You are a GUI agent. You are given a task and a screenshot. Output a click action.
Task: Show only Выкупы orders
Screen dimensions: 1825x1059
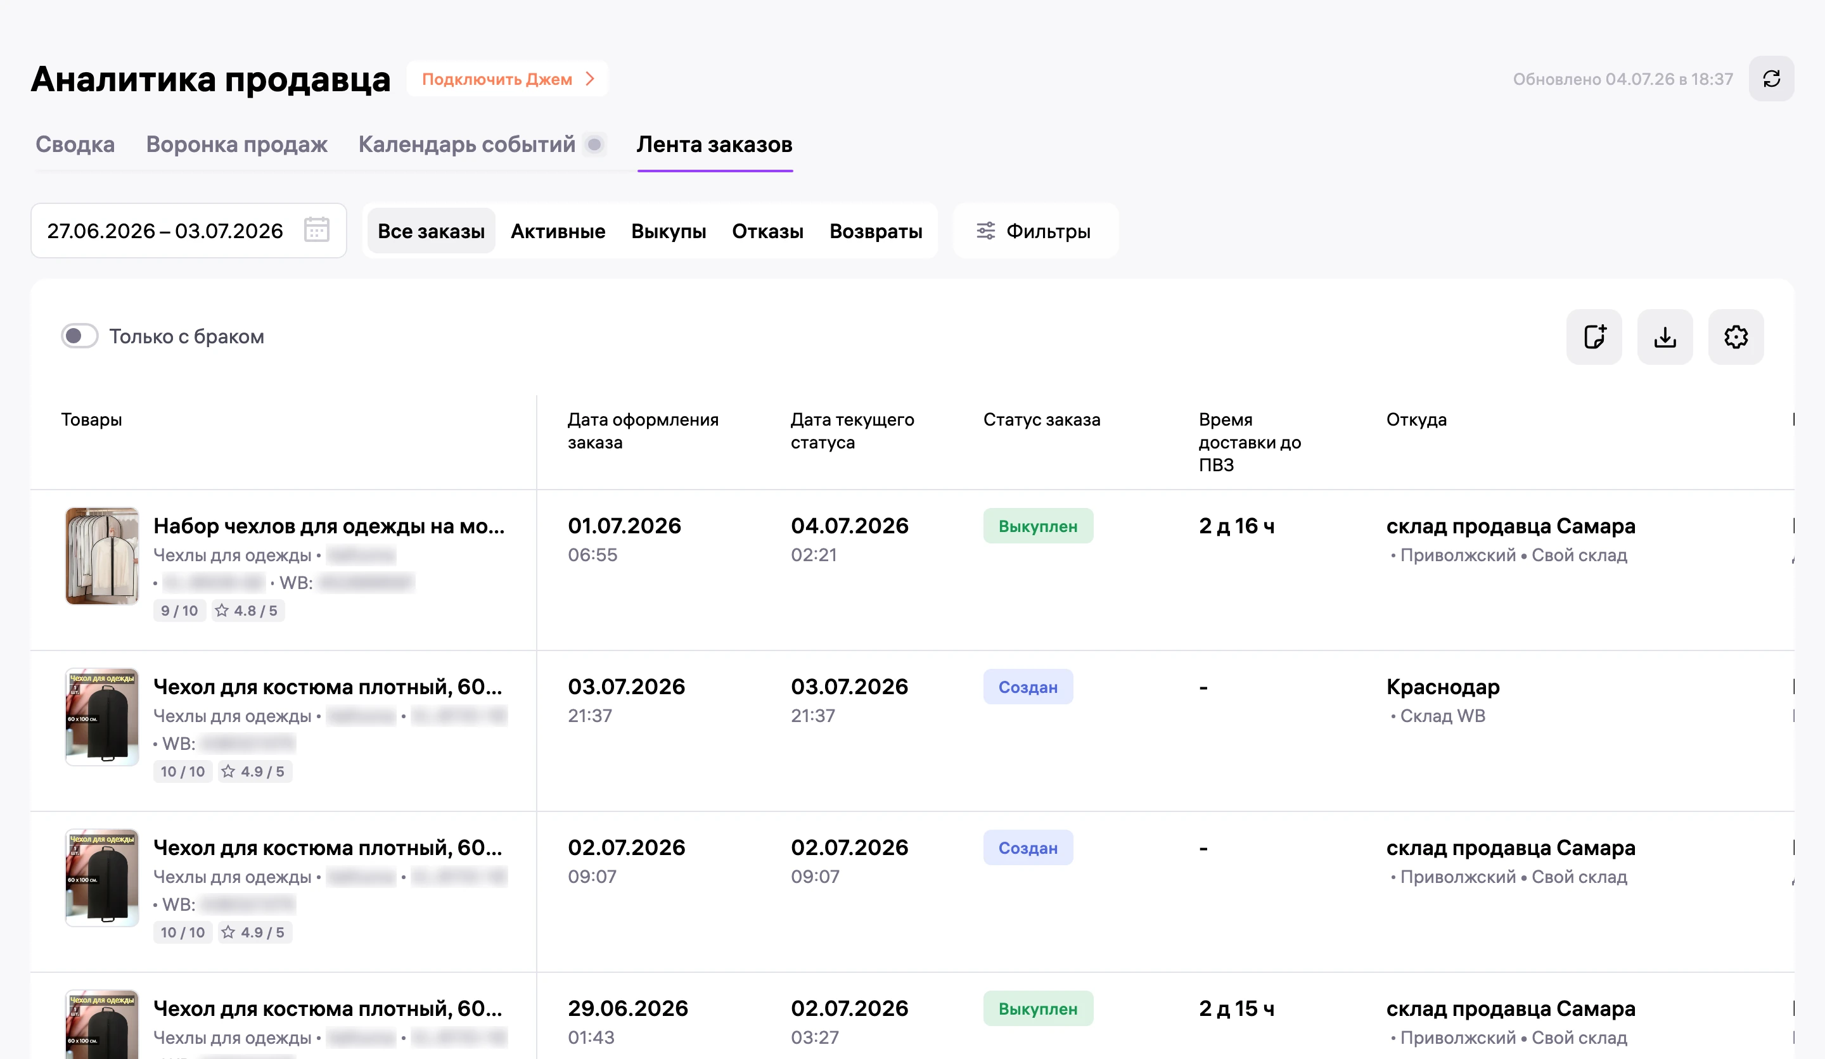669,231
